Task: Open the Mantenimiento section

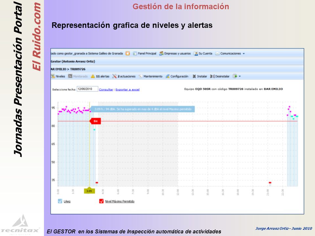Action: (x=153, y=76)
